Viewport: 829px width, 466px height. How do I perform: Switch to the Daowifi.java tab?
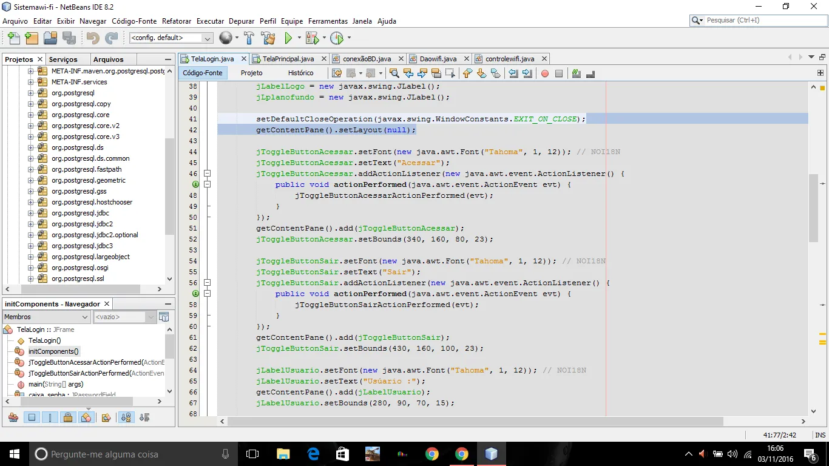tap(438, 59)
